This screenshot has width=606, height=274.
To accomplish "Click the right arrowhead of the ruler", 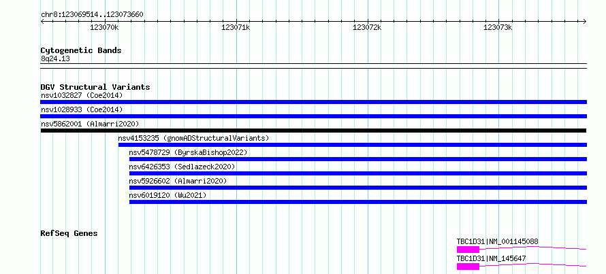I will 585,21.
